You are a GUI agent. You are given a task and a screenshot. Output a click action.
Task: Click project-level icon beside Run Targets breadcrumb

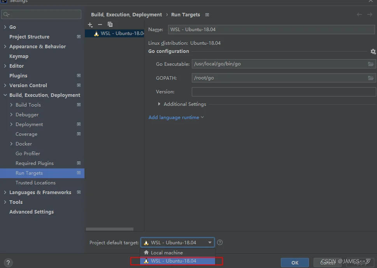pyautogui.click(x=207, y=15)
